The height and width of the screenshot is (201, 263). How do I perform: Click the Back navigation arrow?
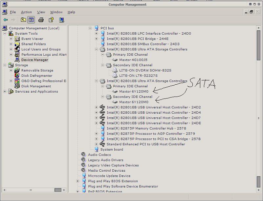(x=6, y=20)
